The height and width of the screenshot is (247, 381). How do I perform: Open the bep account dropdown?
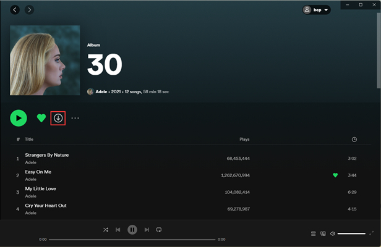coord(317,10)
